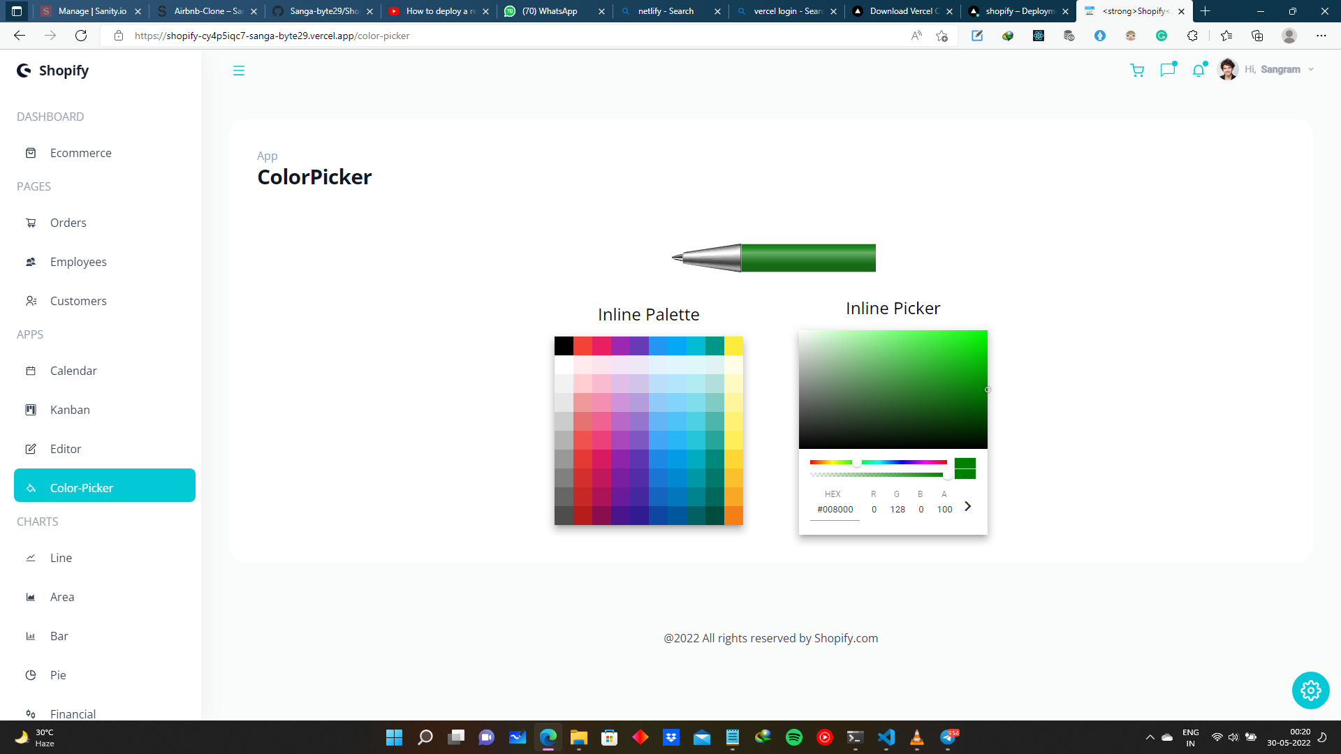
Task: Toggle the sidebar with the hamburger menu
Action: [239, 71]
